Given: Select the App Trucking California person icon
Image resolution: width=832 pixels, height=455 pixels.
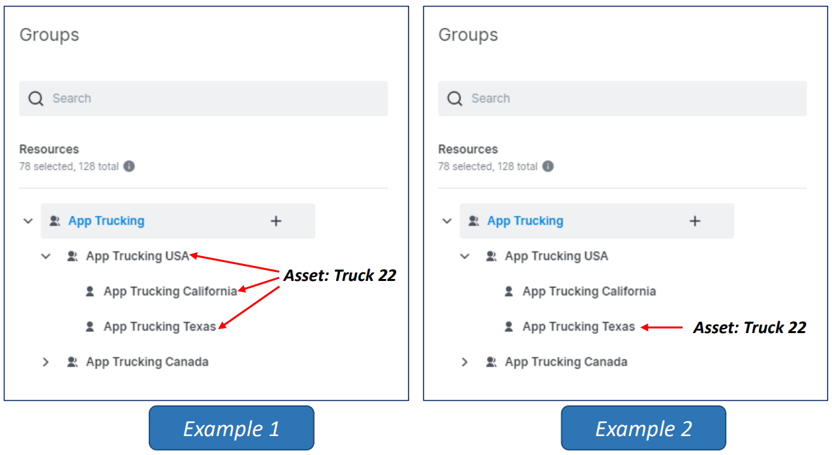Looking at the screenshot, I should (x=89, y=291).
